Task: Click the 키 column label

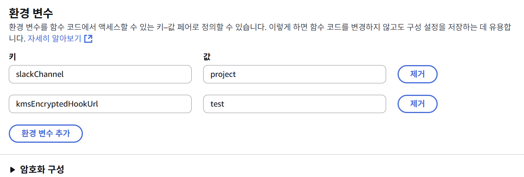Action: [12, 57]
